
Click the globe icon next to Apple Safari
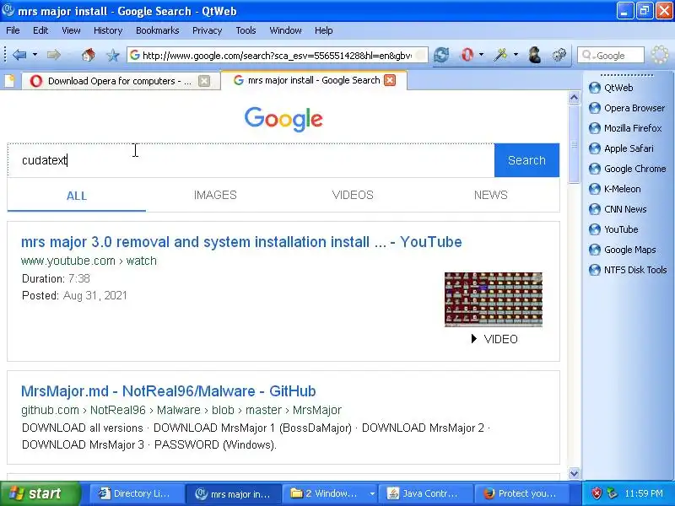(595, 148)
